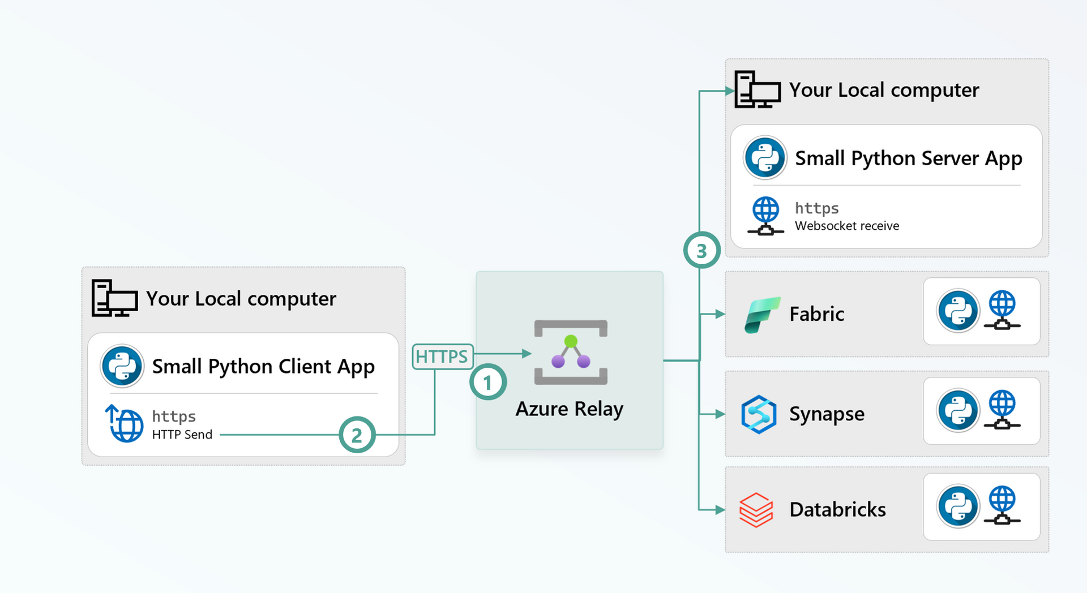
Task: Click the Python icon in Databricks row
Action: point(957,506)
